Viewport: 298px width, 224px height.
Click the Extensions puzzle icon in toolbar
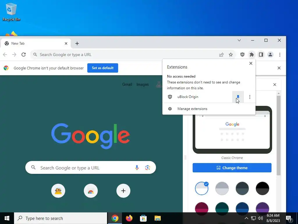pyautogui.click(x=252, y=55)
